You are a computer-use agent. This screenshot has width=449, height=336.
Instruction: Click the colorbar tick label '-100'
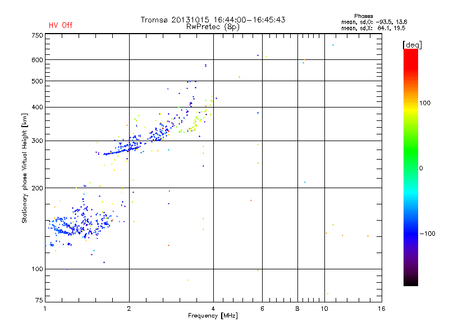pos(427,234)
